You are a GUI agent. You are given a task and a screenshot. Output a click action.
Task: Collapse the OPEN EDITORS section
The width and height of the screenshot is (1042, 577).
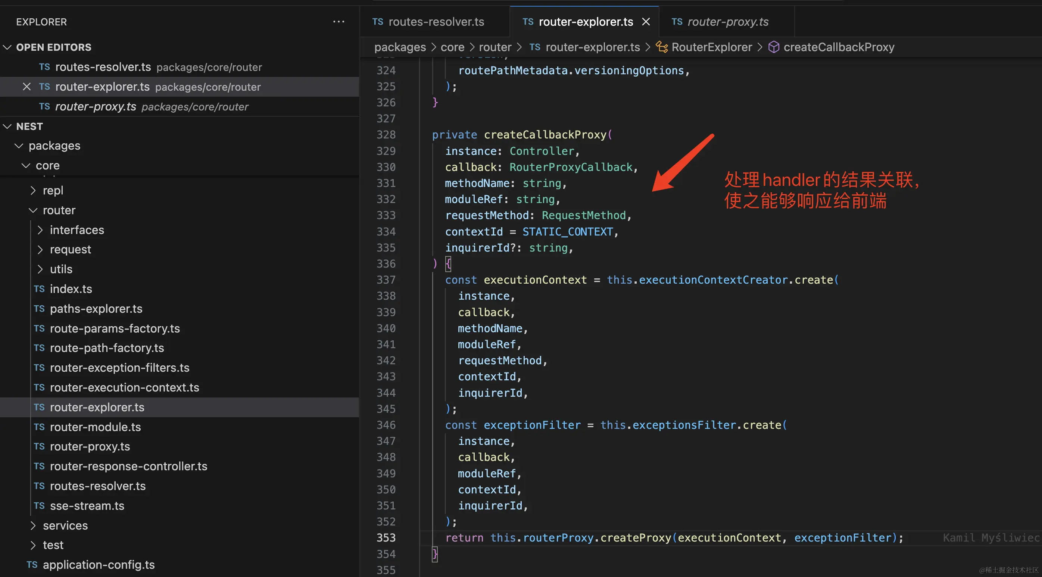[x=7, y=47]
